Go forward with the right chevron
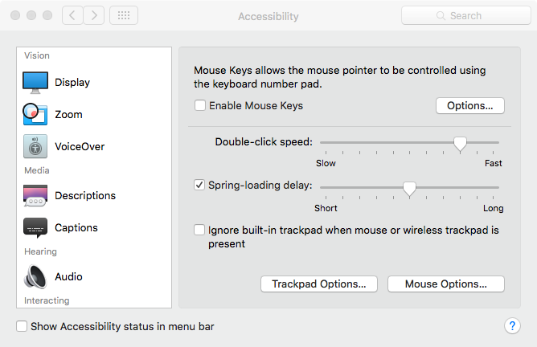The image size is (537, 347). (94, 15)
